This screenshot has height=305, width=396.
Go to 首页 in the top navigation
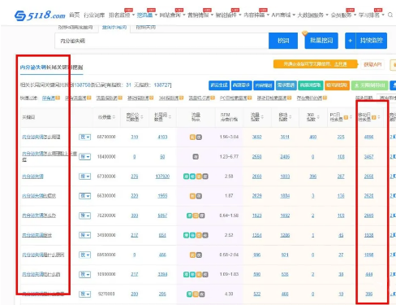click(x=75, y=15)
